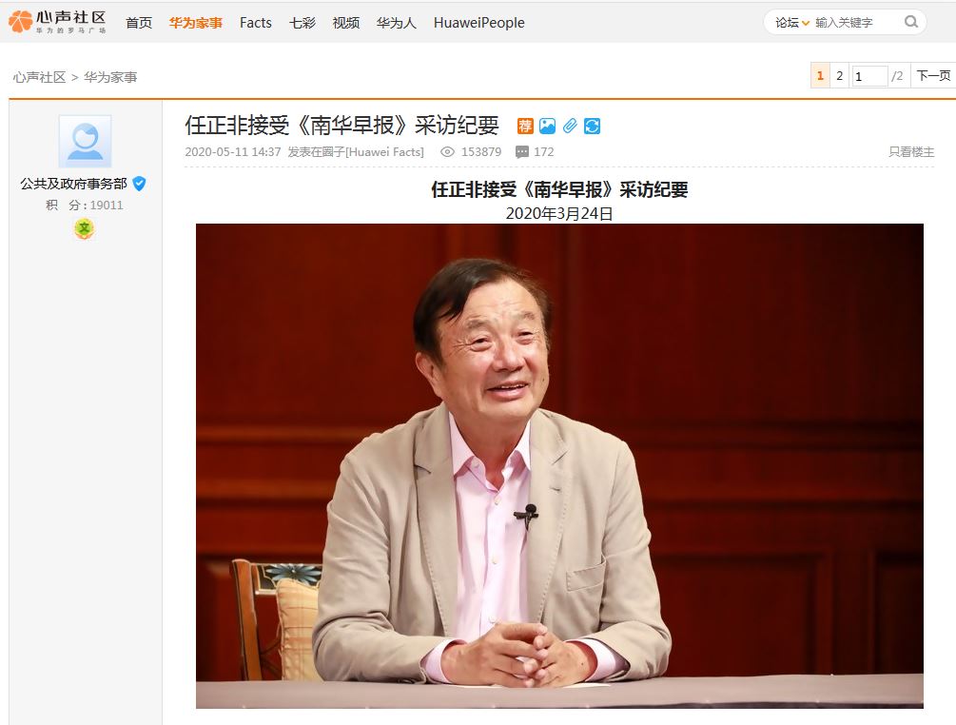Image resolution: width=956 pixels, height=725 pixels.
Task: Go to 下一页 next page
Action: click(x=933, y=75)
